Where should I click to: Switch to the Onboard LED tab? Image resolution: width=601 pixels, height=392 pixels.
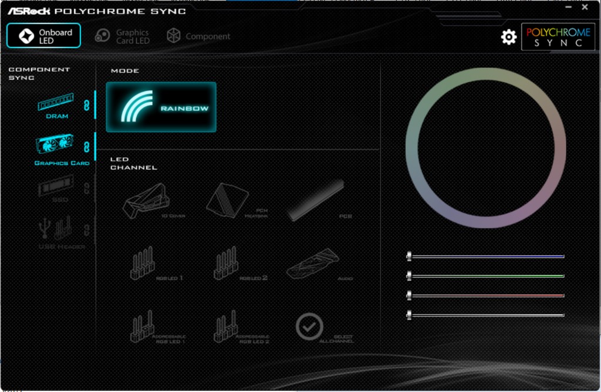[43, 36]
